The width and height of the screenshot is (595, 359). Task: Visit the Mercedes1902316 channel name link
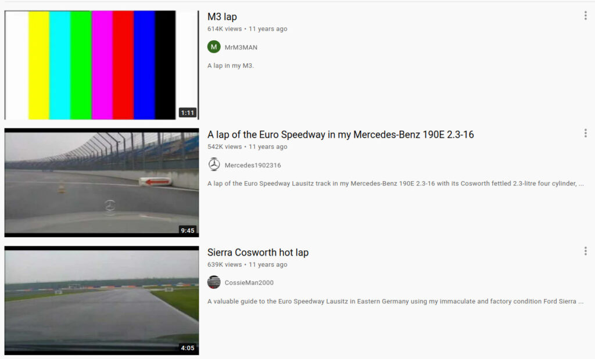pos(253,165)
